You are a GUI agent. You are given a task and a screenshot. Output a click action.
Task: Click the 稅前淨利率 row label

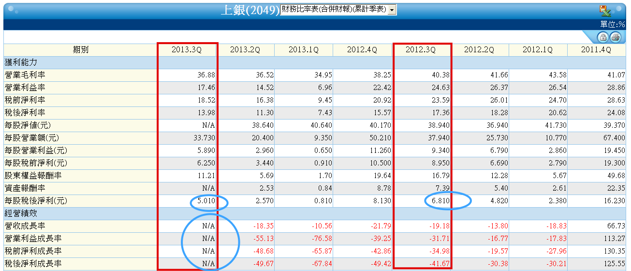[x=24, y=100]
